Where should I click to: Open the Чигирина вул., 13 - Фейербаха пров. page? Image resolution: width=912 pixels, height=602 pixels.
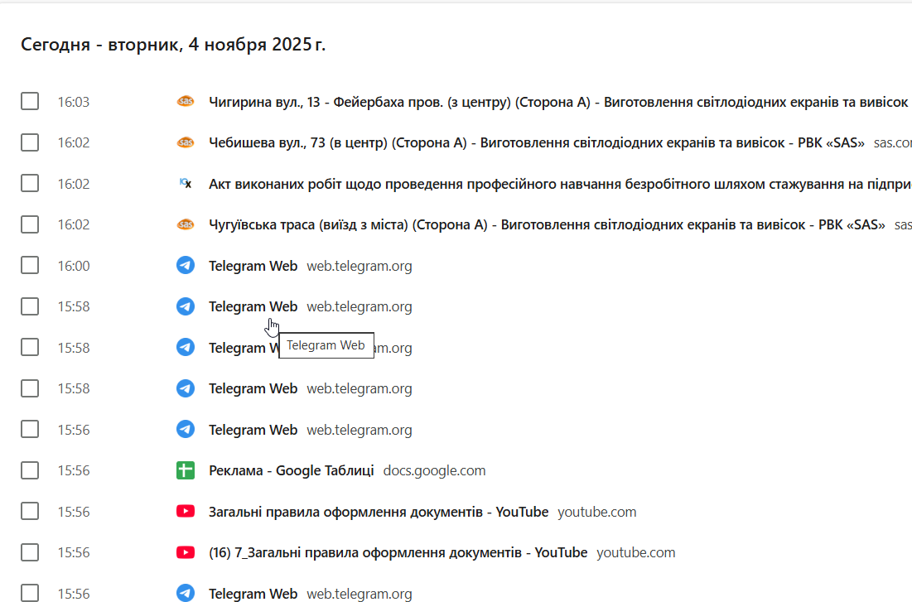point(560,102)
